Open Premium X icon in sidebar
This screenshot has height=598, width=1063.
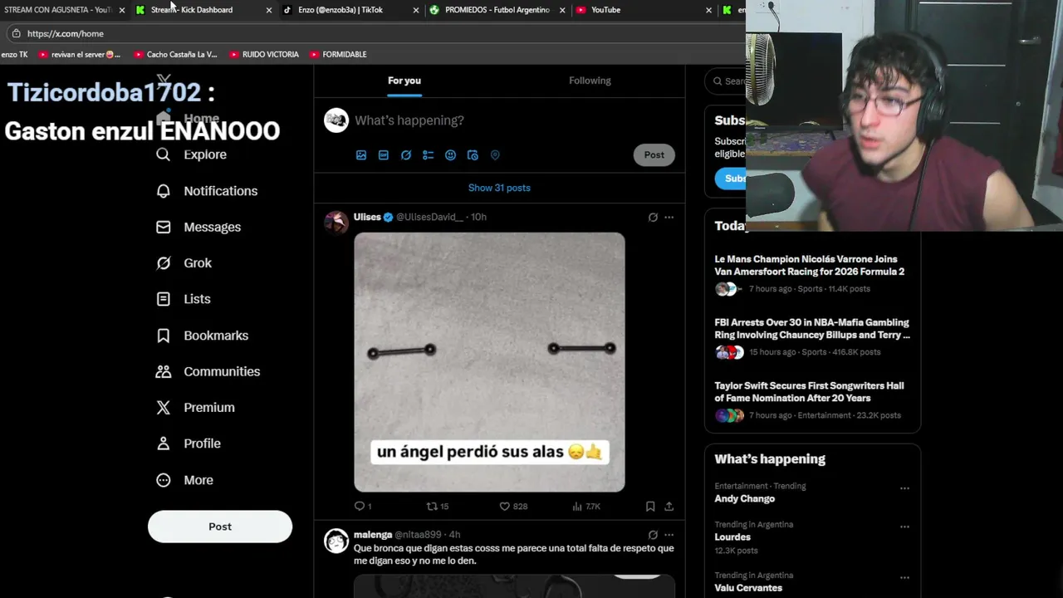pyautogui.click(x=164, y=408)
